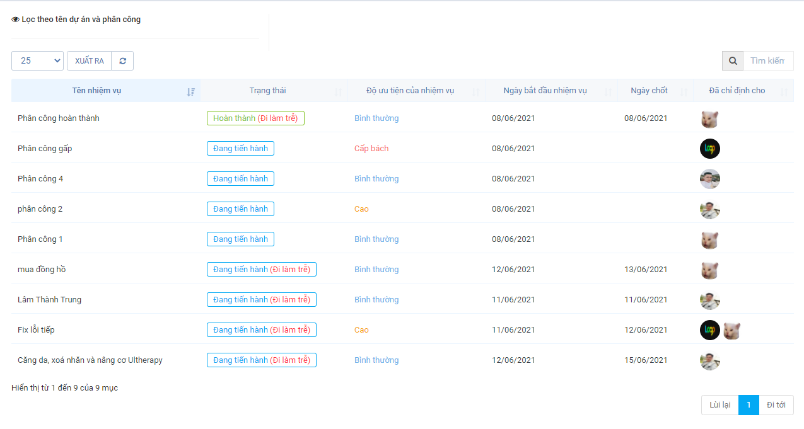This screenshot has height=429, width=804.
Task: Click the Đi tới next page button
Action: coord(776,405)
